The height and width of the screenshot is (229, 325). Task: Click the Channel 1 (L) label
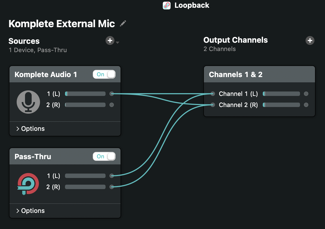pos(238,94)
